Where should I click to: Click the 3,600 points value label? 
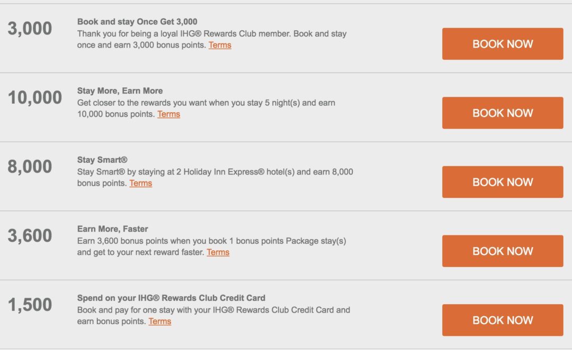30,235
